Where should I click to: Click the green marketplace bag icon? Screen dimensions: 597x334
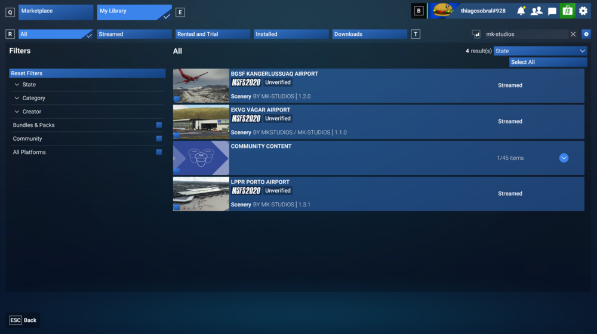pos(567,11)
